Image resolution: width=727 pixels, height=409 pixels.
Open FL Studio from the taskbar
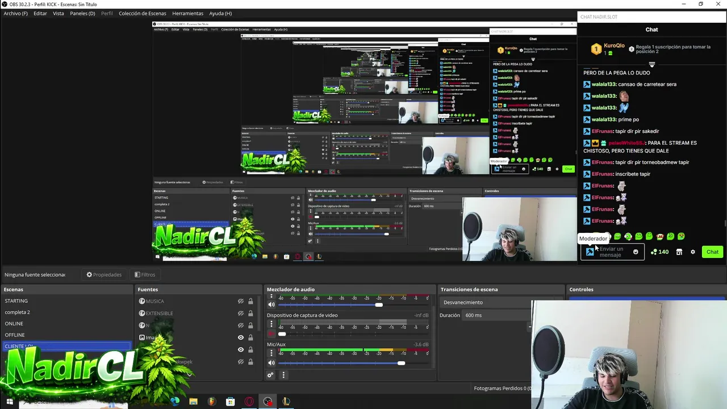click(212, 402)
